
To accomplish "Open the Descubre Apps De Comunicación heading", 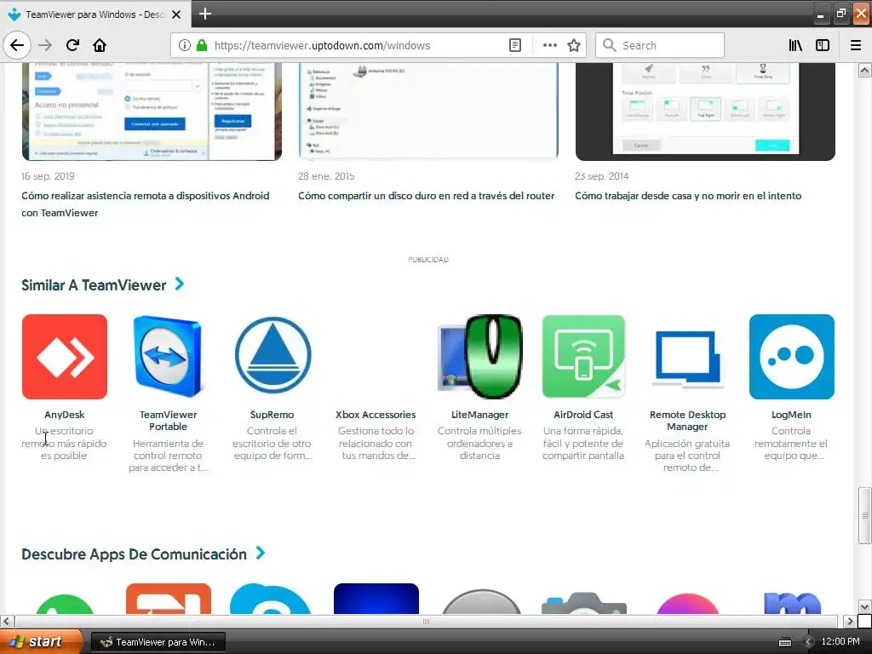I will tap(134, 554).
